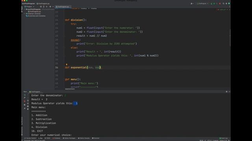The width and height of the screenshot is (252, 141).
Task: Open Run tool tab in bottom bar
Action: (x=41, y=138)
